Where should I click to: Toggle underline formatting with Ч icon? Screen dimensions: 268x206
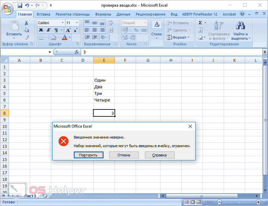tap(56, 29)
